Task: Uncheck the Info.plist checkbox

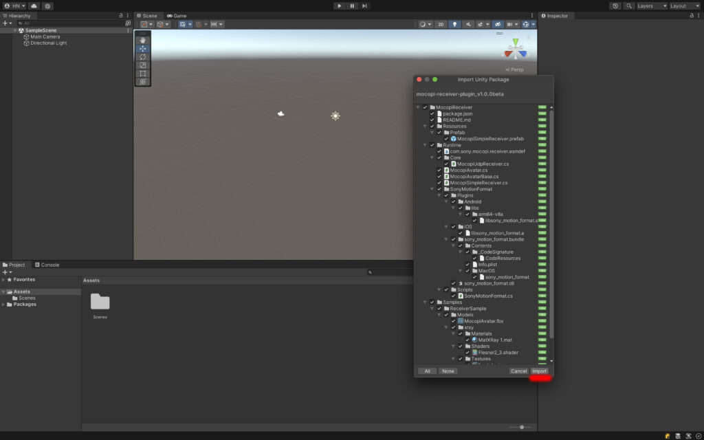Action: click(x=467, y=265)
